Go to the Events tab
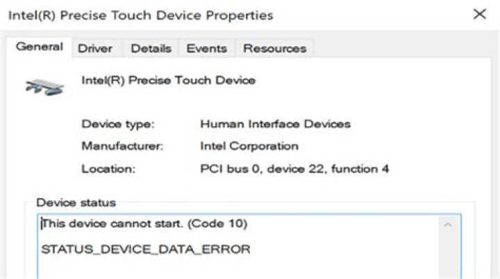The width and height of the screenshot is (500, 279). tap(206, 48)
